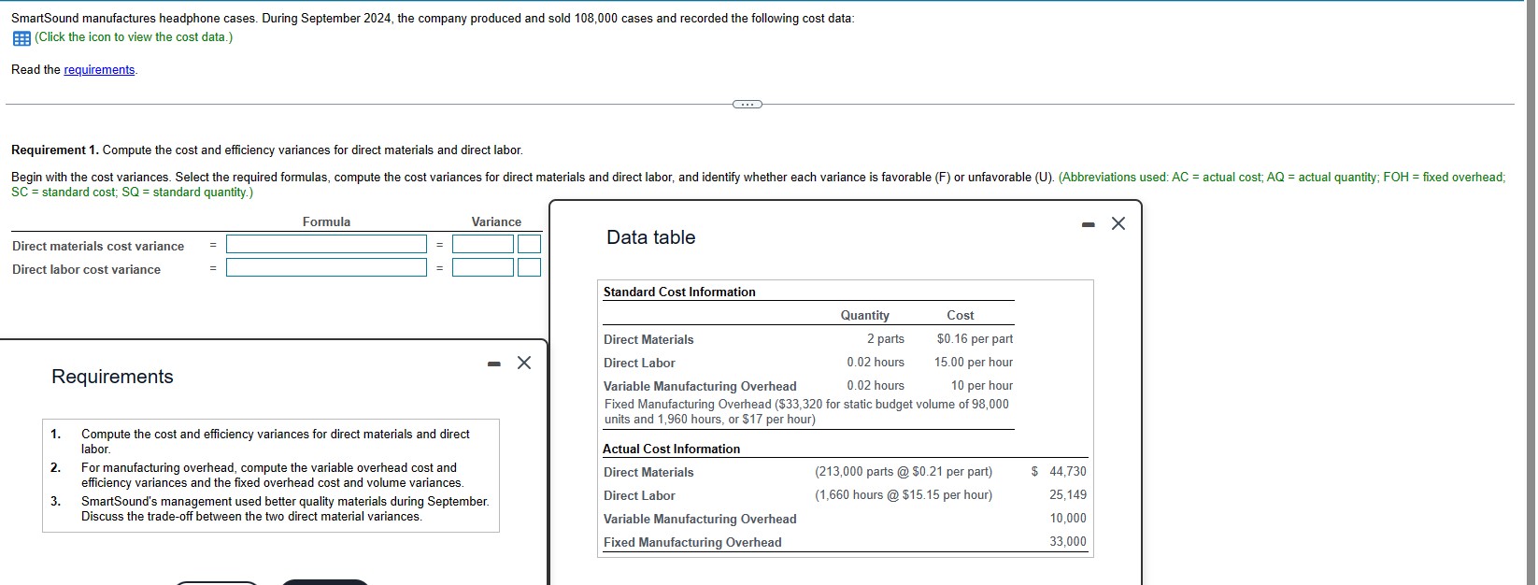Open direct labor cost variance formula dropdown

click(326, 268)
